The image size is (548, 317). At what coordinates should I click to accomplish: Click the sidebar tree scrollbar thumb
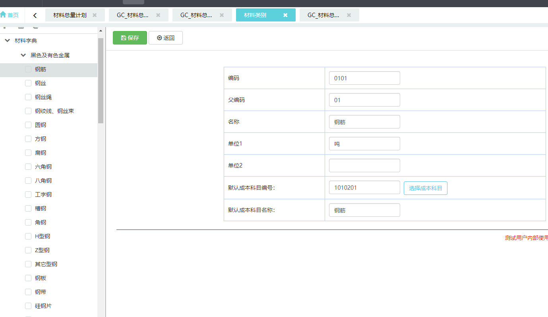coord(101,80)
